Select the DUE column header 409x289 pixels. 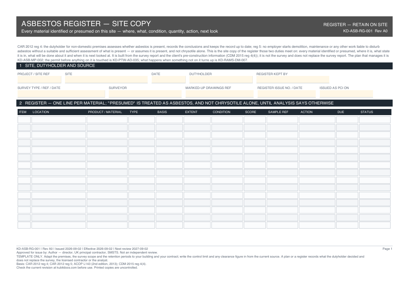point(341,112)
